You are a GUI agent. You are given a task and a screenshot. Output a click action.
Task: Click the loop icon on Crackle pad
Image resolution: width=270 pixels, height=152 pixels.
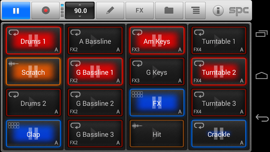[x=199, y=125]
